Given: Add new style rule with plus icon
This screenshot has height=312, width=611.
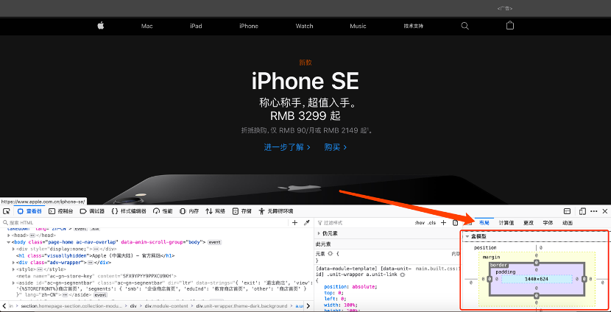Looking at the screenshot, I should tap(443, 223).
